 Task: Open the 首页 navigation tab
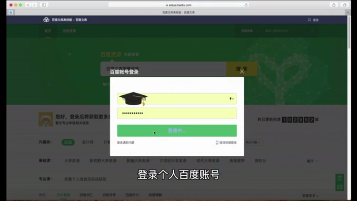[x=48, y=31]
